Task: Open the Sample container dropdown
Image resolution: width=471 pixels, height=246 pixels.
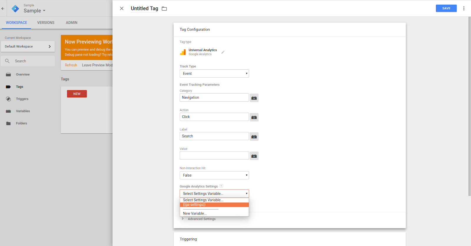Action: point(34,11)
